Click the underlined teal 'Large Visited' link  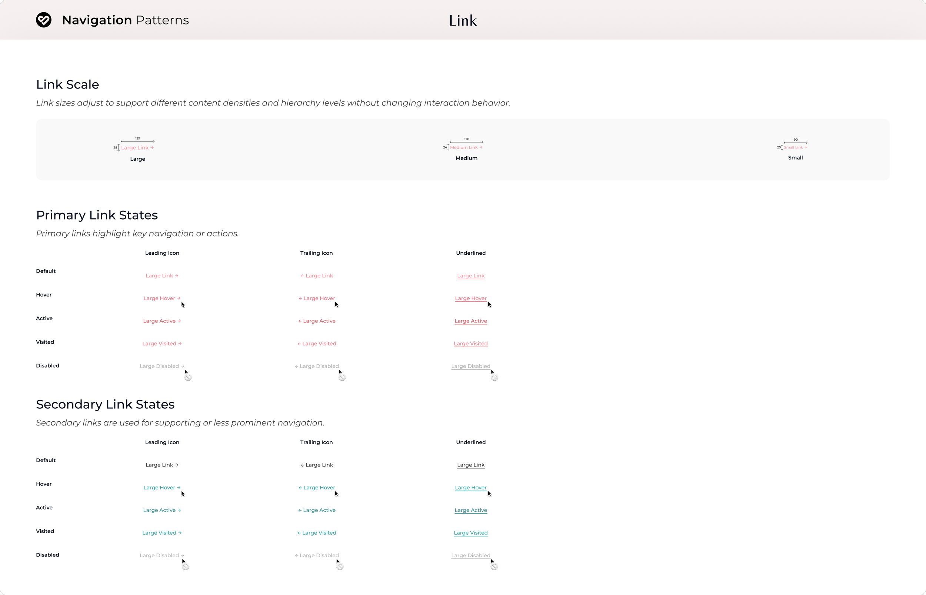[x=470, y=533]
